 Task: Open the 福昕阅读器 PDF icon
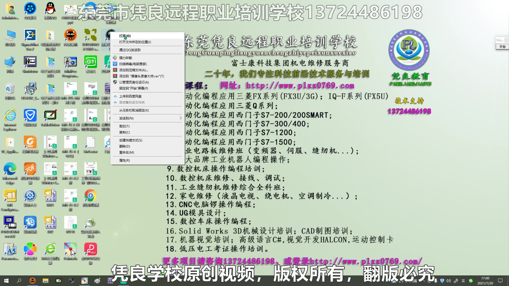(30, 145)
